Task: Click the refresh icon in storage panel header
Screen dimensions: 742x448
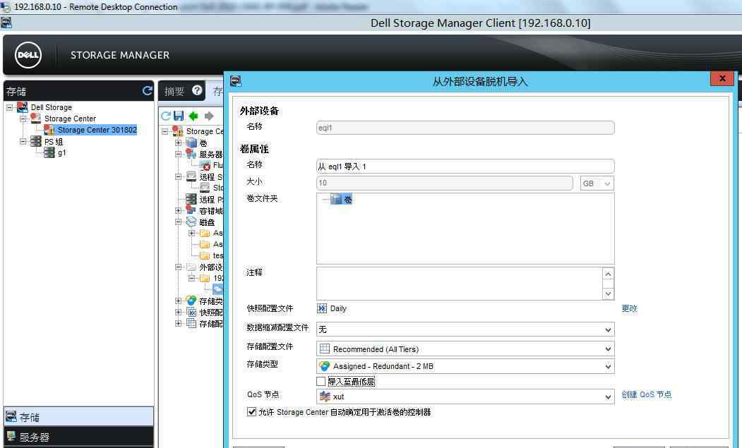Action: coord(147,90)
